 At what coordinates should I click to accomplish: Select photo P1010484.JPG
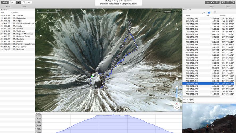coord(208,73)
